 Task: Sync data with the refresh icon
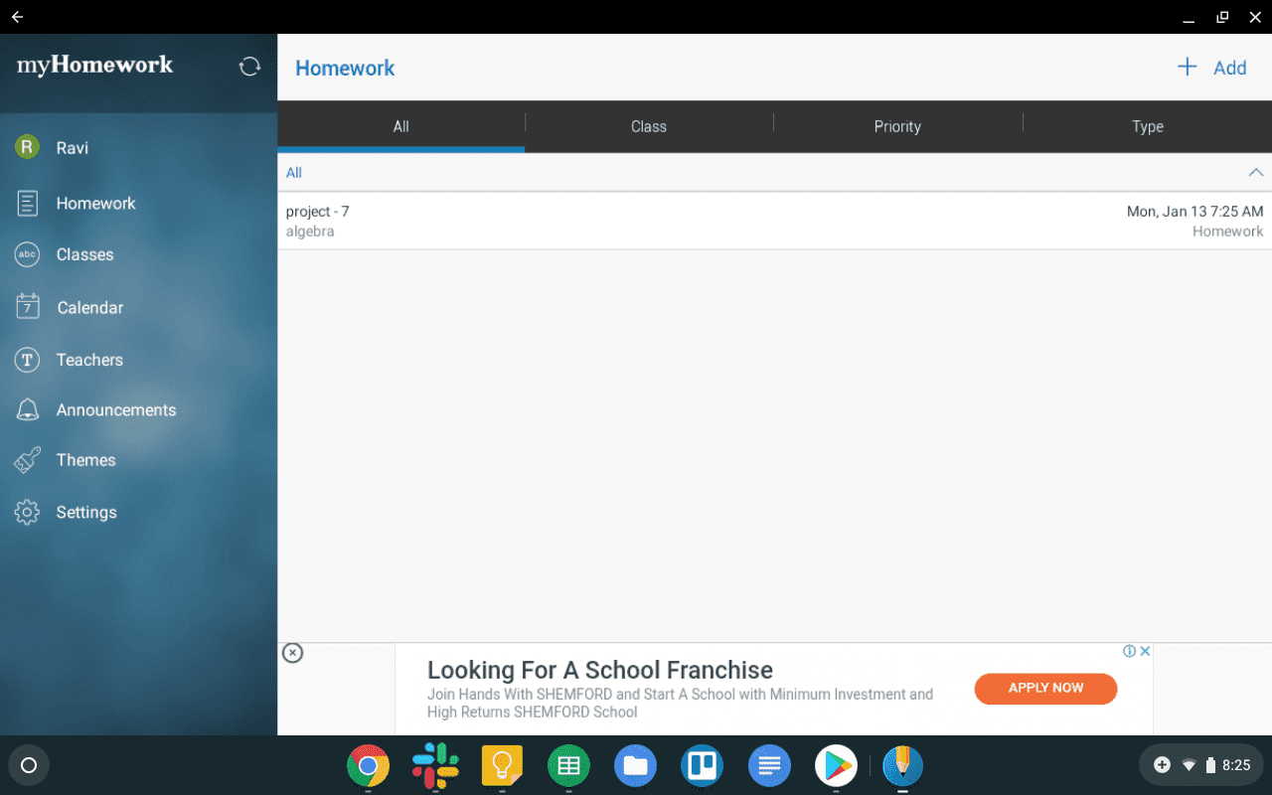(249, 66)
